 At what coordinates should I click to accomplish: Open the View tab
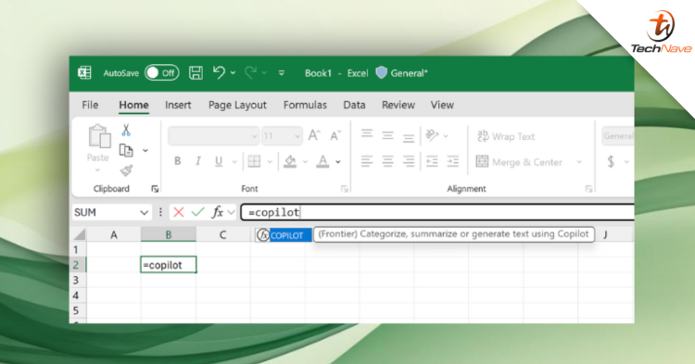coord(442,105)
